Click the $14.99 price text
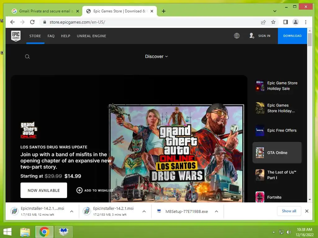 tap(73, 176)
